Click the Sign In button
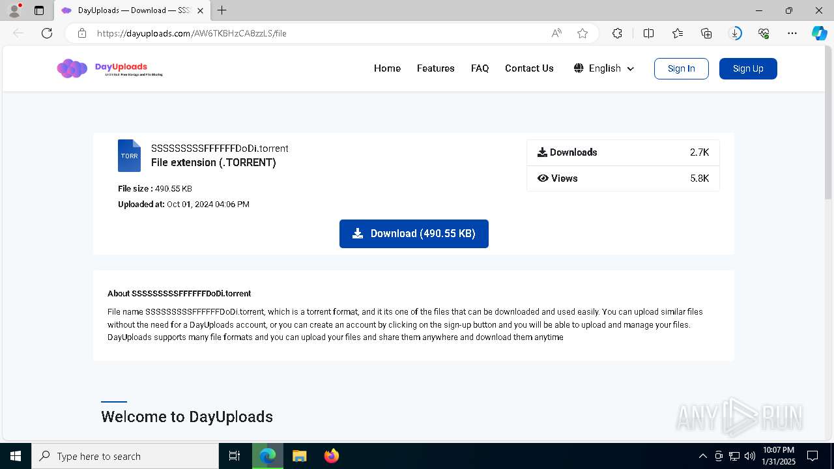This screenshot has height=469, width=834. (681, 68)
